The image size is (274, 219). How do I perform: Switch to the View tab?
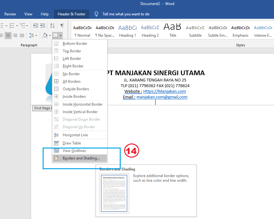point(28,14)
